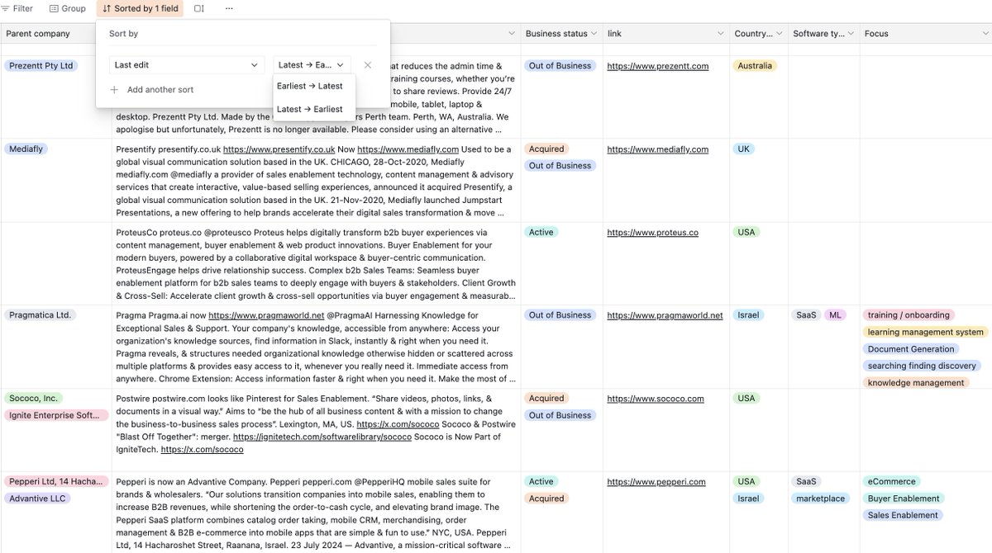Select the Pragmatica Ltd. tag
Image resolution: width=992 pixels, height=553 pixels.
[x=41, y=315]
